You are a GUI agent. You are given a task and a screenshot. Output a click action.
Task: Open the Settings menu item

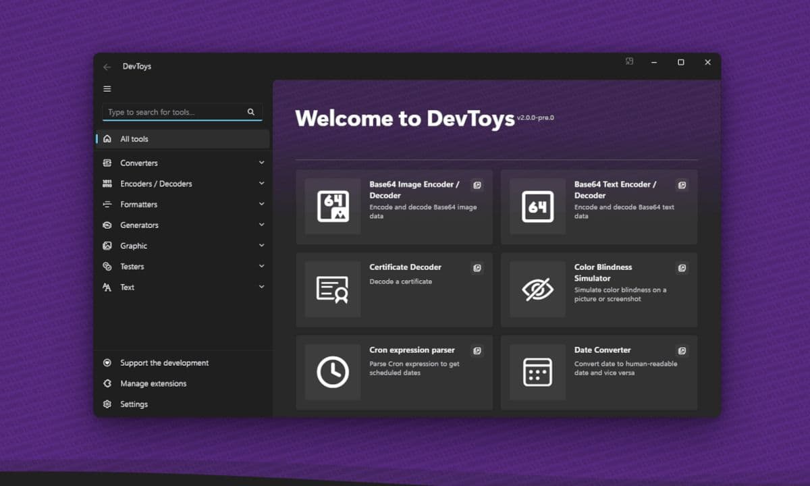(134, 404)
